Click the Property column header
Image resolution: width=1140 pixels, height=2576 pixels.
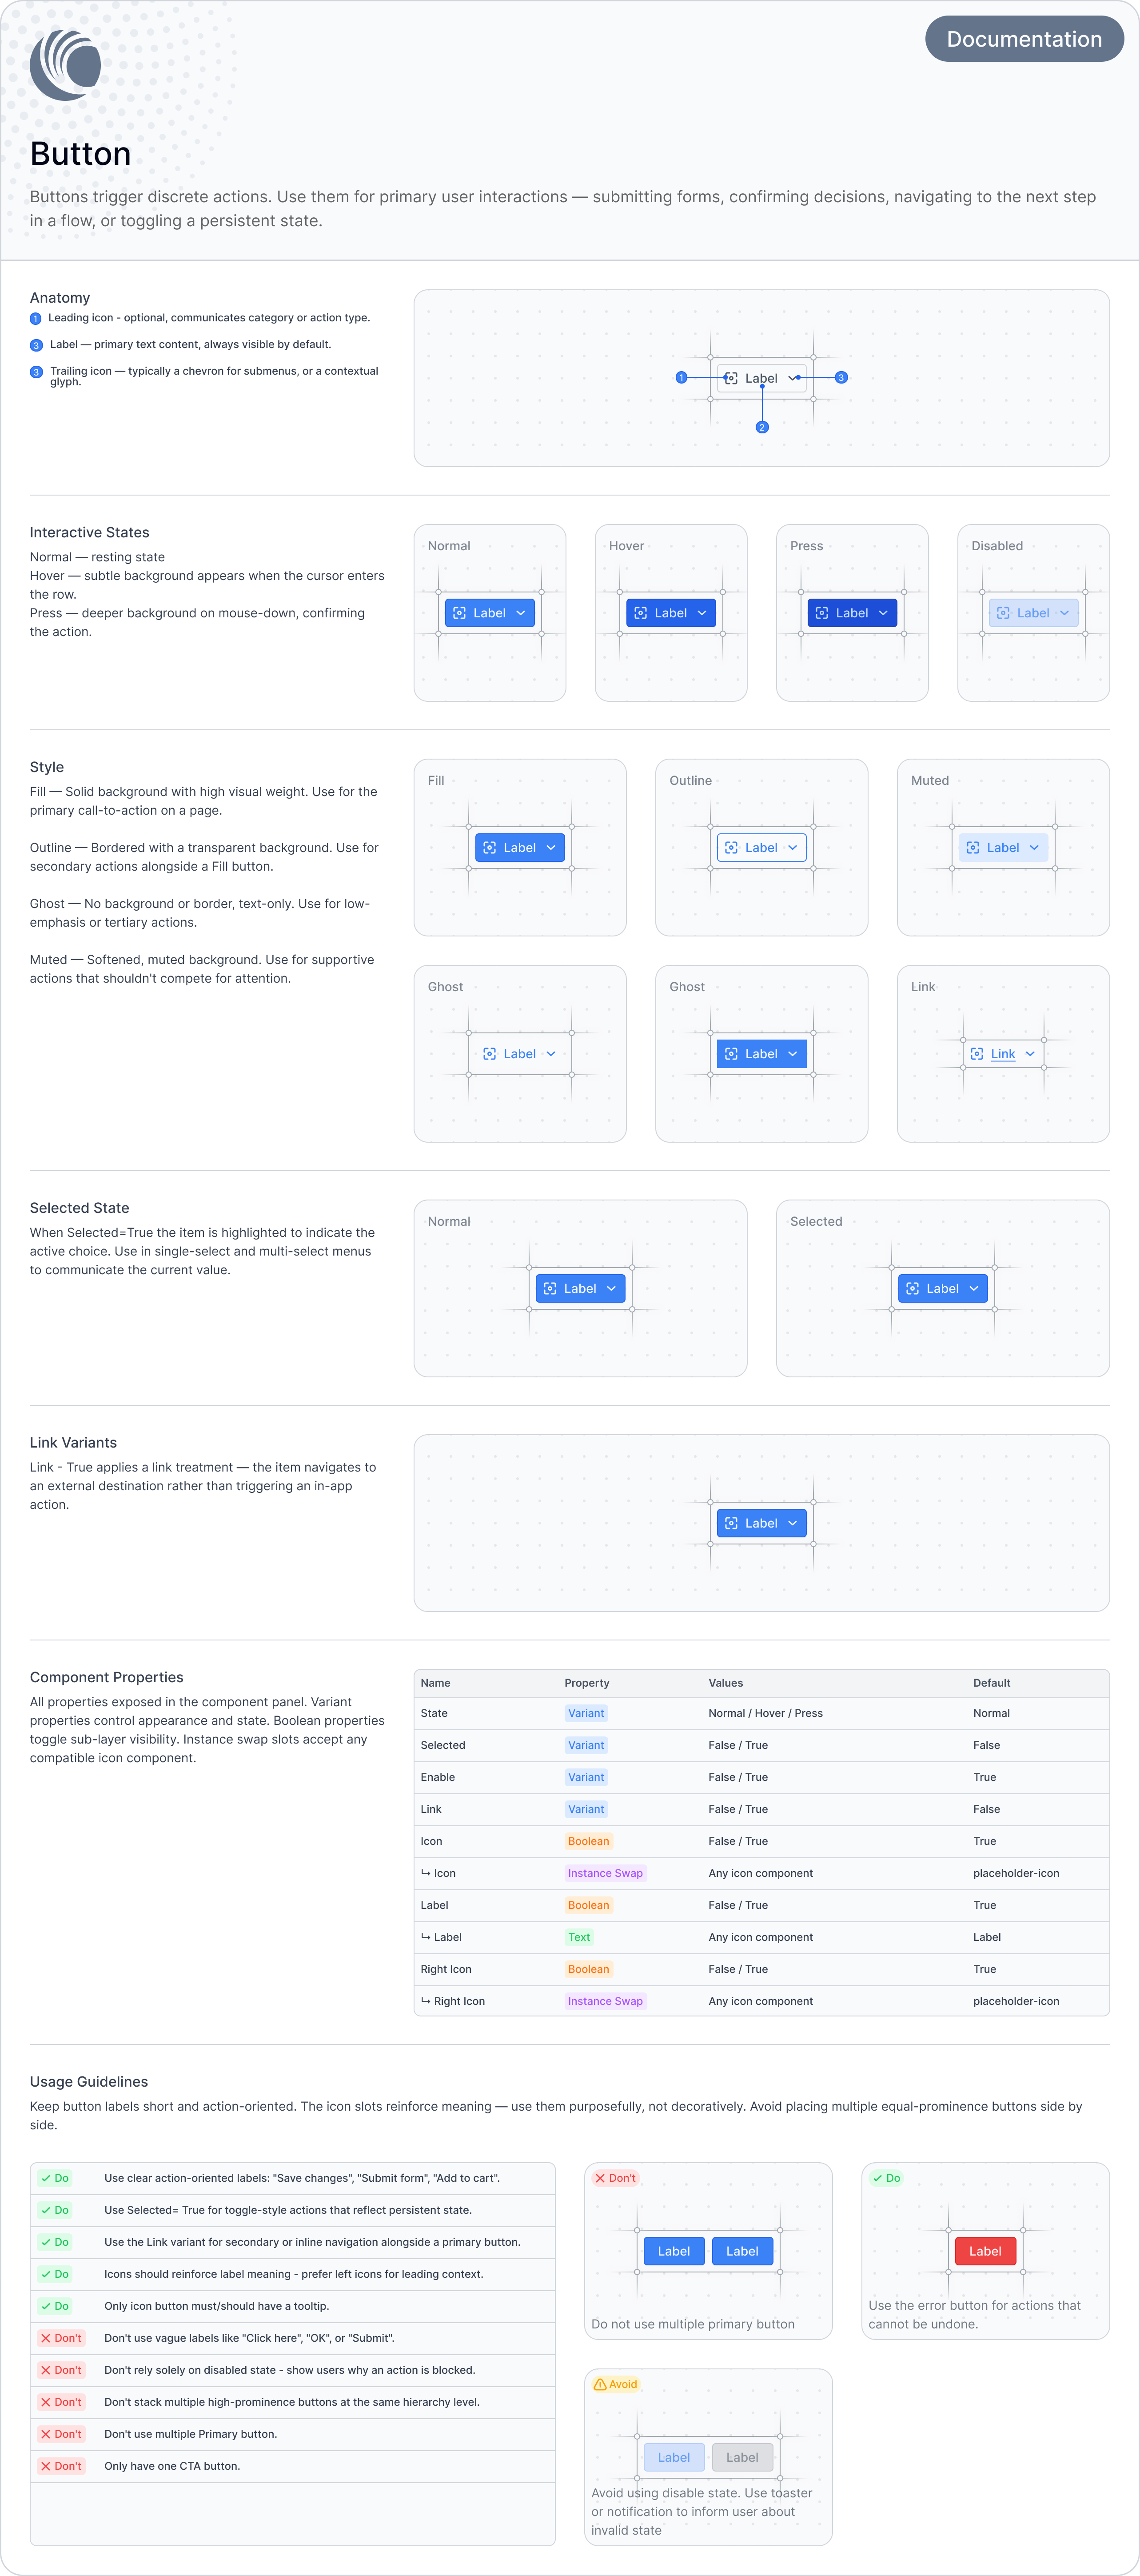point(587,1683)
